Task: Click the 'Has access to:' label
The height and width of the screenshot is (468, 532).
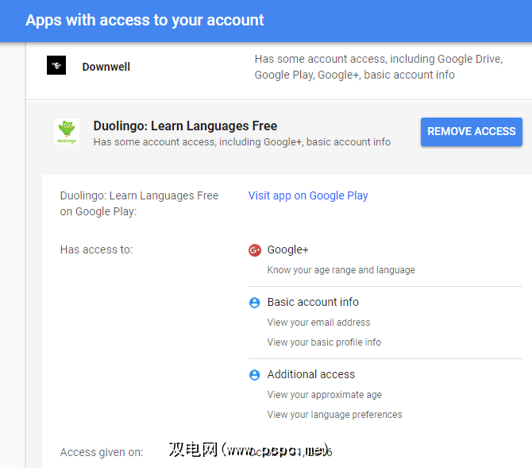Action: (x=96, y=249)
